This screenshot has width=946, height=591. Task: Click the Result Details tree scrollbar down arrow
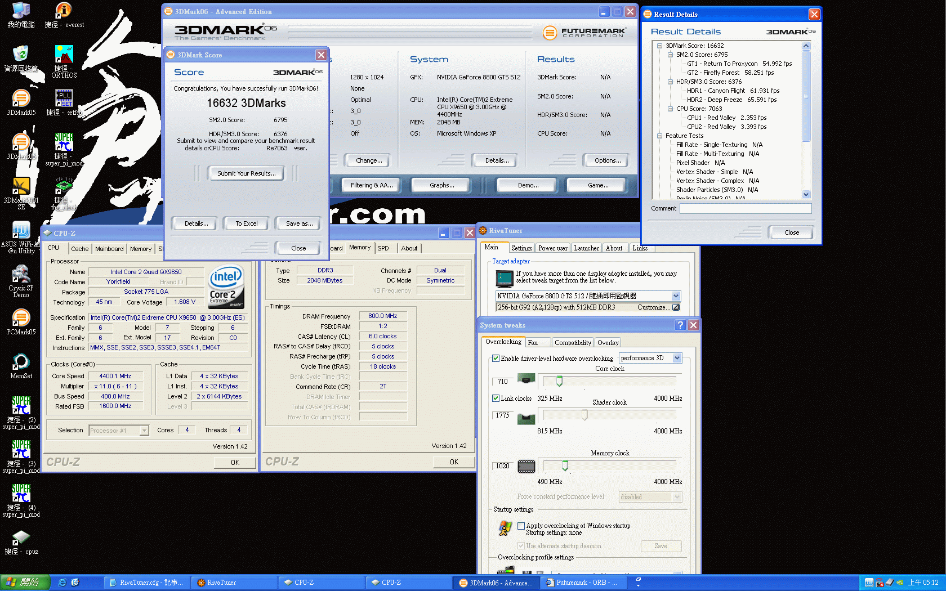806,194
